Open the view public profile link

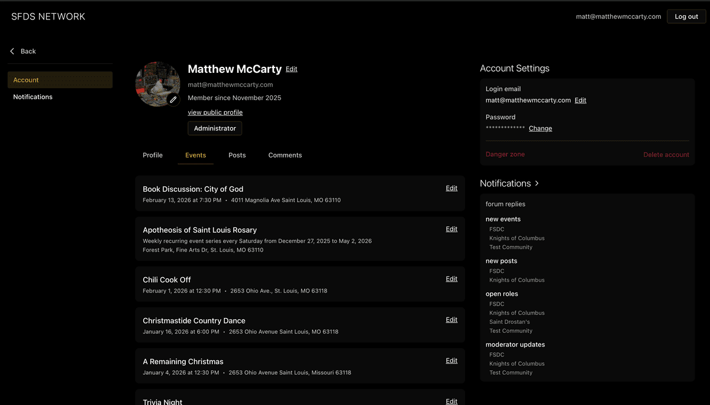(215, 112)
